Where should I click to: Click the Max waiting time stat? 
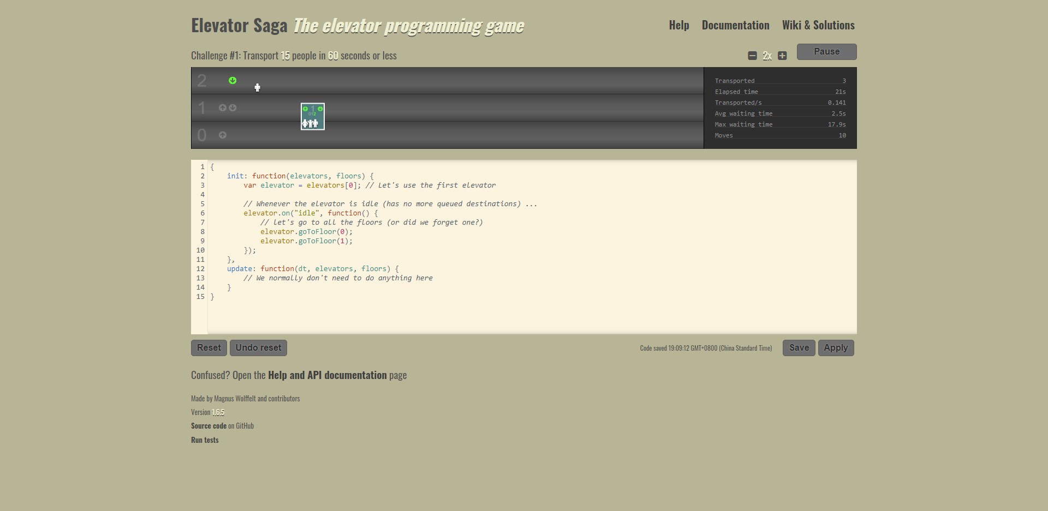[780, 124]
